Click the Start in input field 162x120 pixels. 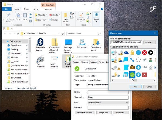pos(108,92)
